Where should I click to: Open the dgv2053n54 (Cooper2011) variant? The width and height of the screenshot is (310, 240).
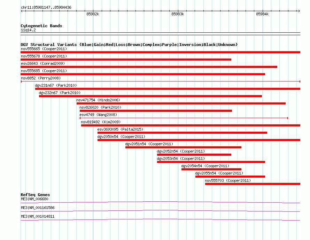click(211, 162)
